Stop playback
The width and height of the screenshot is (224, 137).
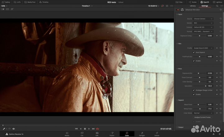(x=85, y=129)
